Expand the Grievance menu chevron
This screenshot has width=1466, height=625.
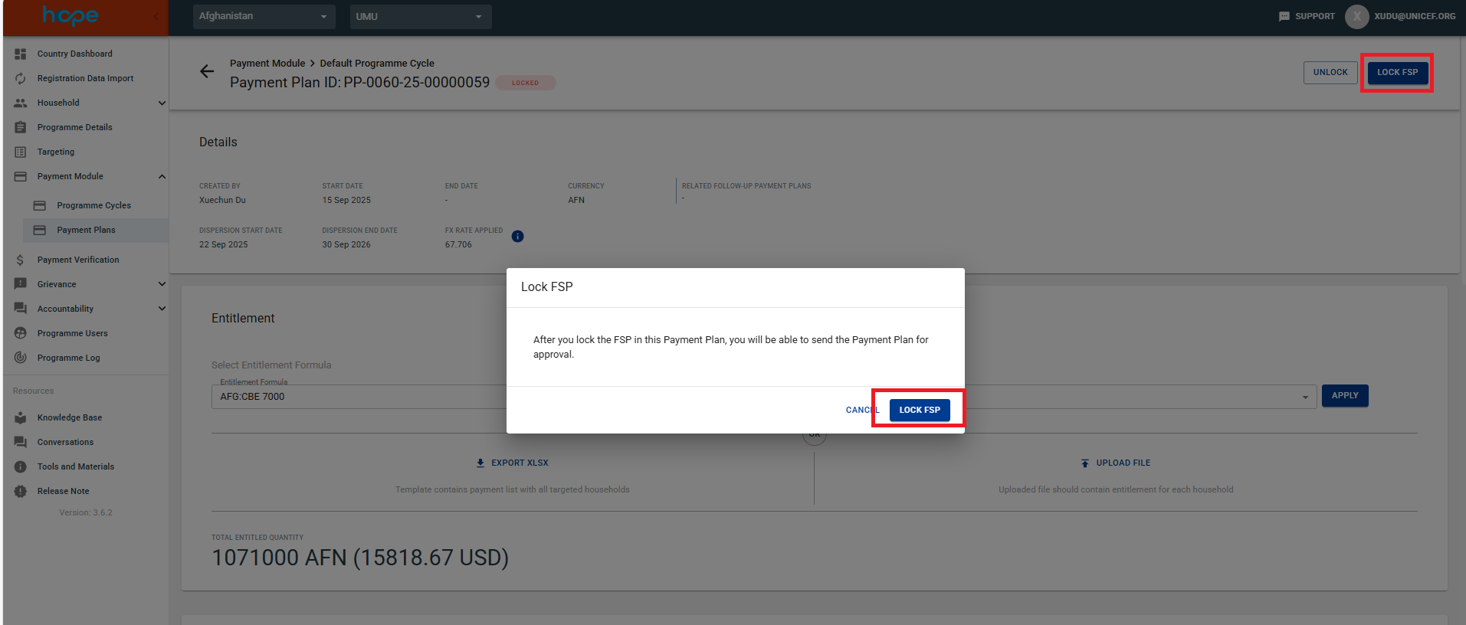162,284
